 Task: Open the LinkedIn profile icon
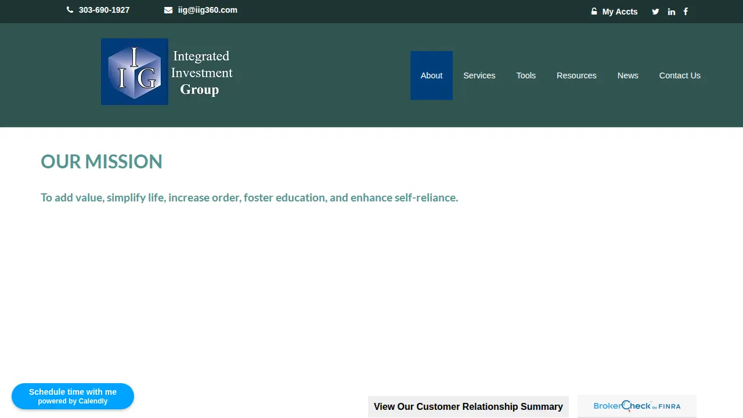672,12
